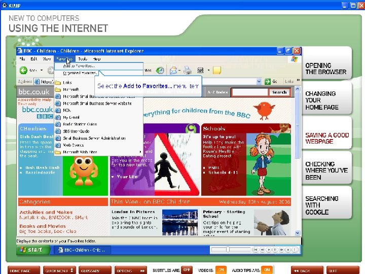Expand the Links toolbar chevron
Viewport: 365px width, 274px height.
click(x=298, y=80)
